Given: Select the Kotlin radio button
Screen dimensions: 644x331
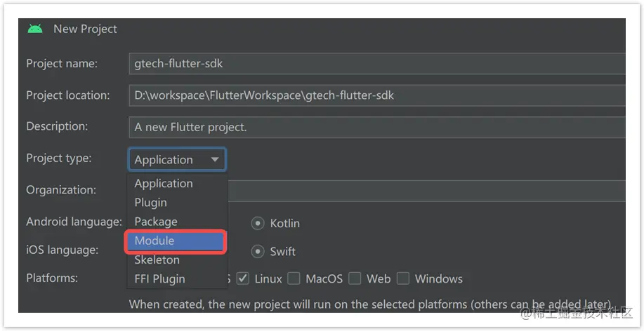Looking at the screenshot, I should pyautogui.click(x=258, y=223).
